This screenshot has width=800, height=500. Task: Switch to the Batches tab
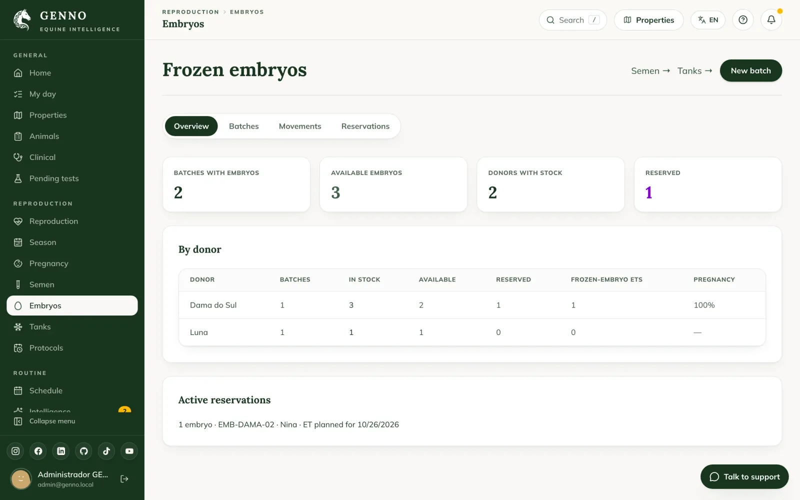click(x=244, y=126)
